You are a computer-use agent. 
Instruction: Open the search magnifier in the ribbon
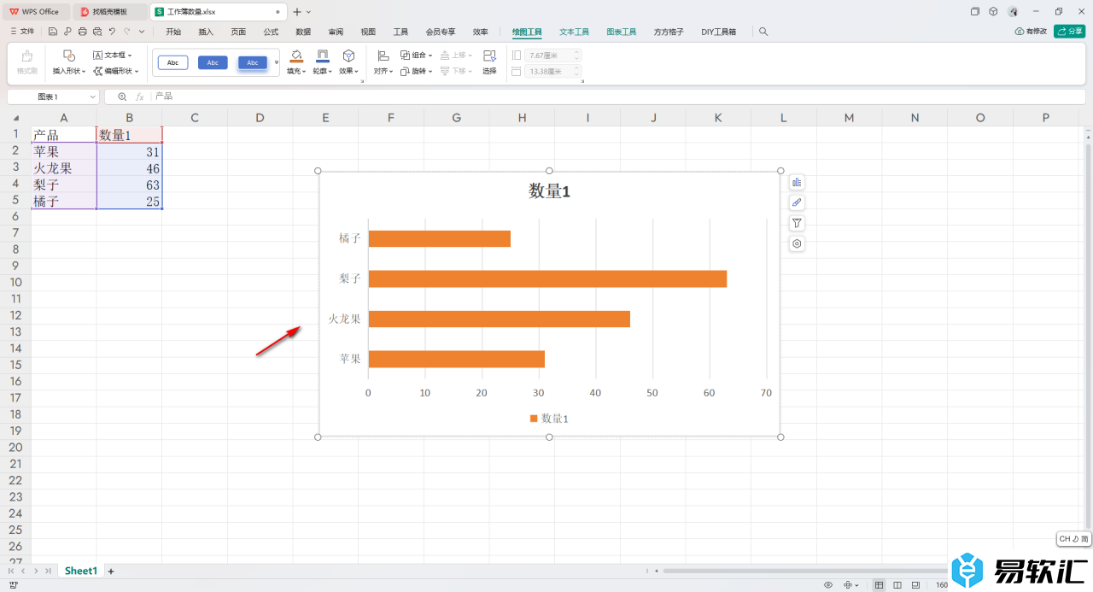pyautogui.click(x=763, y=32)
